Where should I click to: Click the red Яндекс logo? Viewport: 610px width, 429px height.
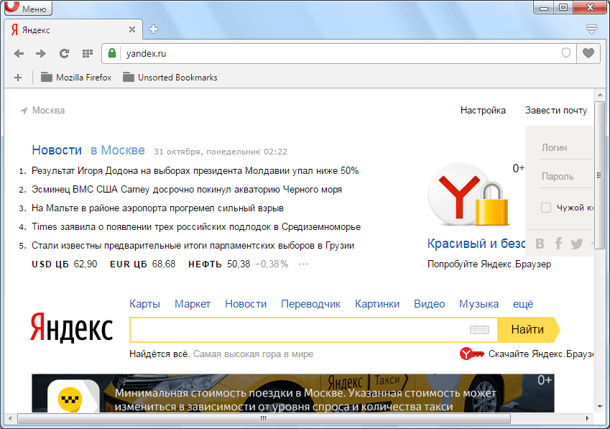click(x=72, y=328)
